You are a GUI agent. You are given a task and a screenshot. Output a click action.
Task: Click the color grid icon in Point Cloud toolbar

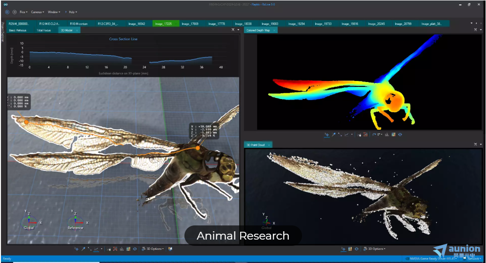[x=350, y=249]
